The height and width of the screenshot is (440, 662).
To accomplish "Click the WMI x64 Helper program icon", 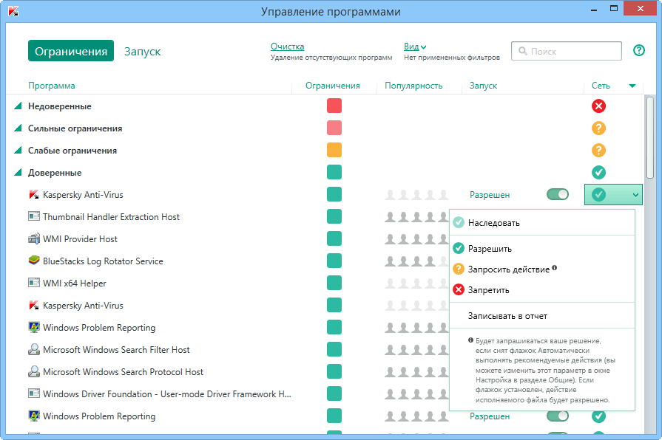I will 34,283.
